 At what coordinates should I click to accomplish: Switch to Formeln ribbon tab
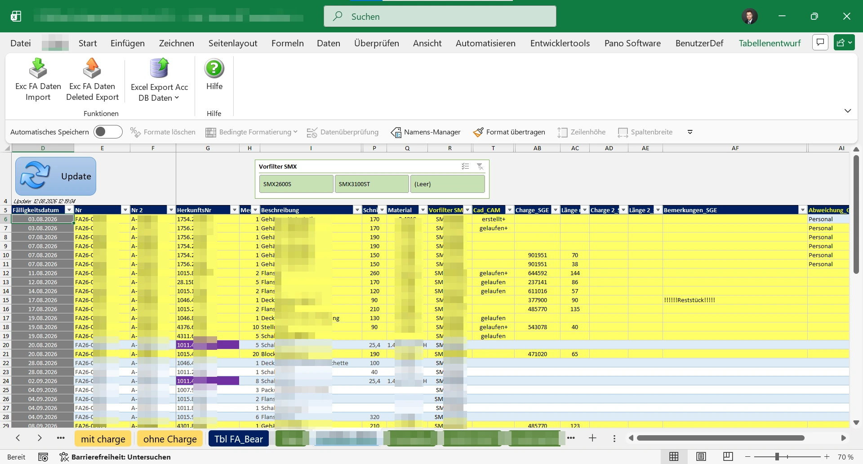click(288, 43)
